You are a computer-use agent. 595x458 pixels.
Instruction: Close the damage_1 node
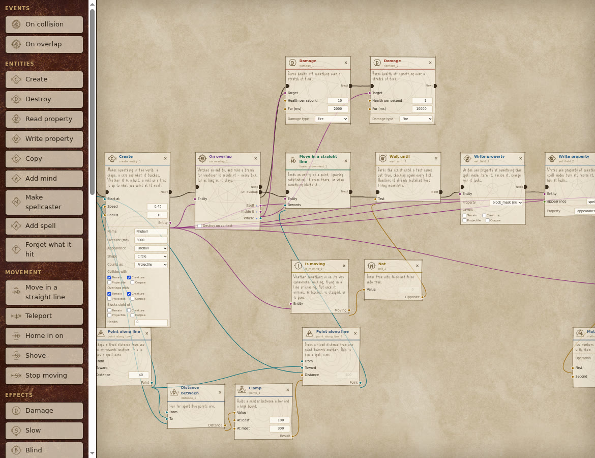[346, 63]
